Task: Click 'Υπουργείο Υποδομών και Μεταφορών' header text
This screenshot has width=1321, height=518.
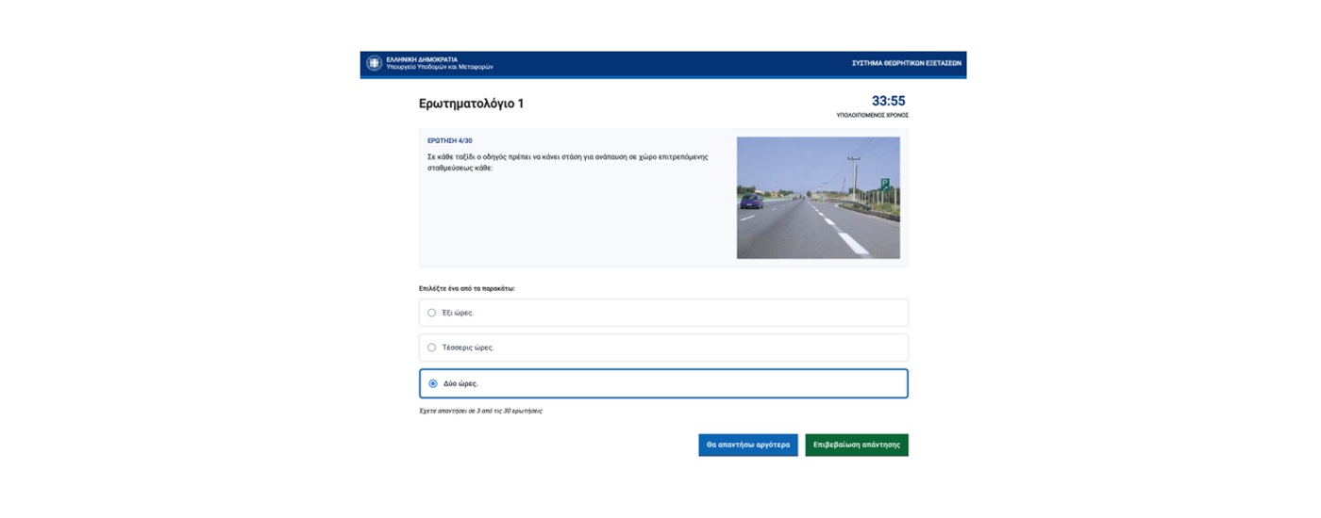Action: click(439, 68)
